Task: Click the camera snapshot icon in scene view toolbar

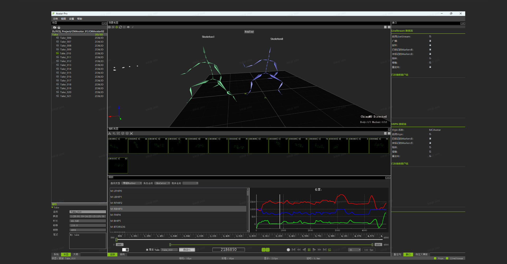Action: (x=109, y=27)
